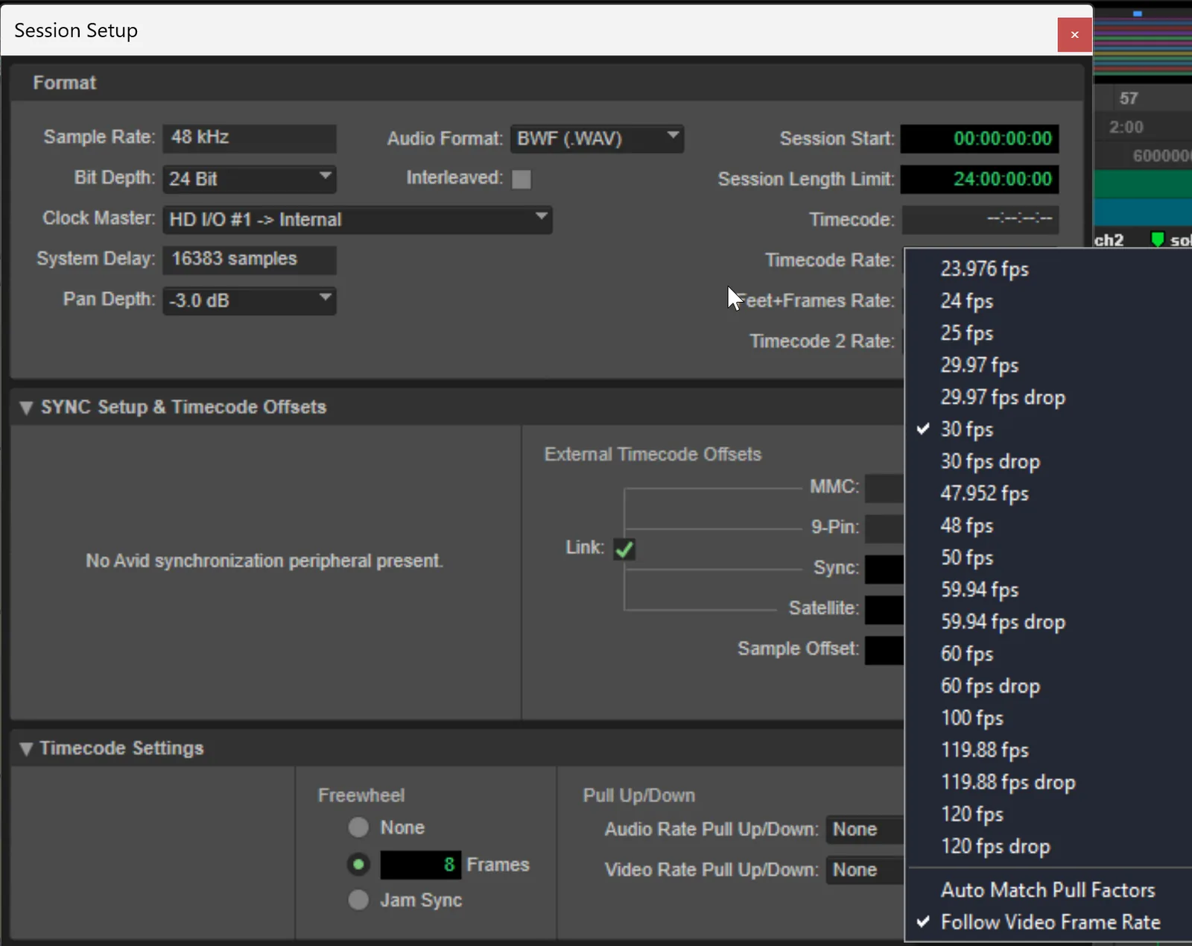Click the Sample Rate value field
1192x946 pixels.
click(250, 138)
